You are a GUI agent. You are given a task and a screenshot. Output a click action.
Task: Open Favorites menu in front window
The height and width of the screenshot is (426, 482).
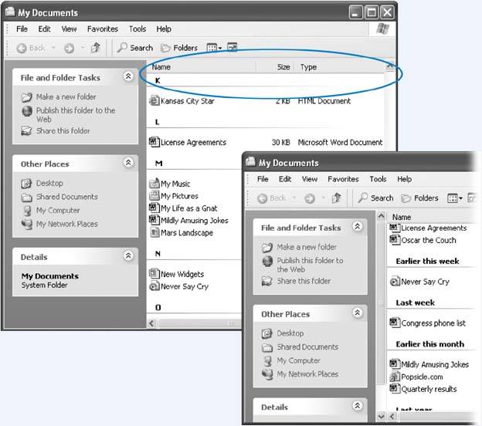click(343, 179)
